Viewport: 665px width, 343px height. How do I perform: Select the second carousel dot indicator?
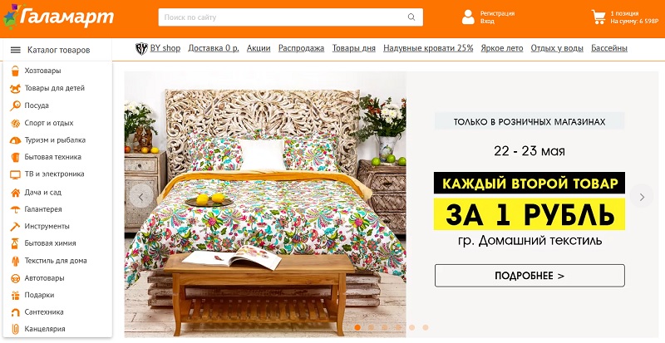371,327
